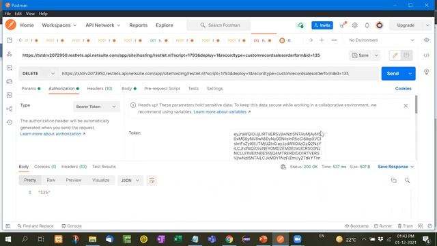Select the Raw response view
This screenshot has height=246, width=437.
click(51, 180)
